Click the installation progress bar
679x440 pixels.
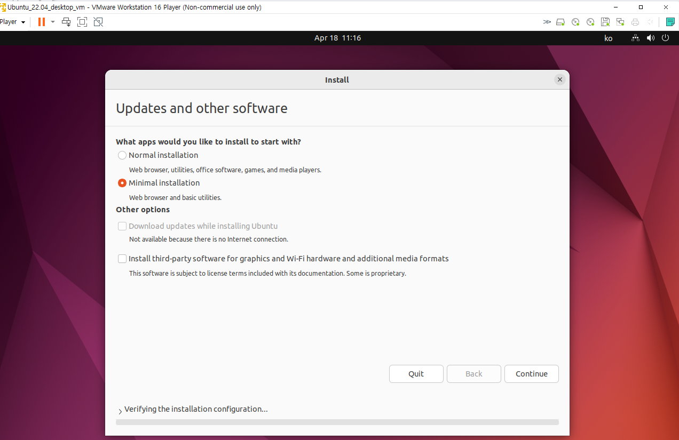click(337, 422)
